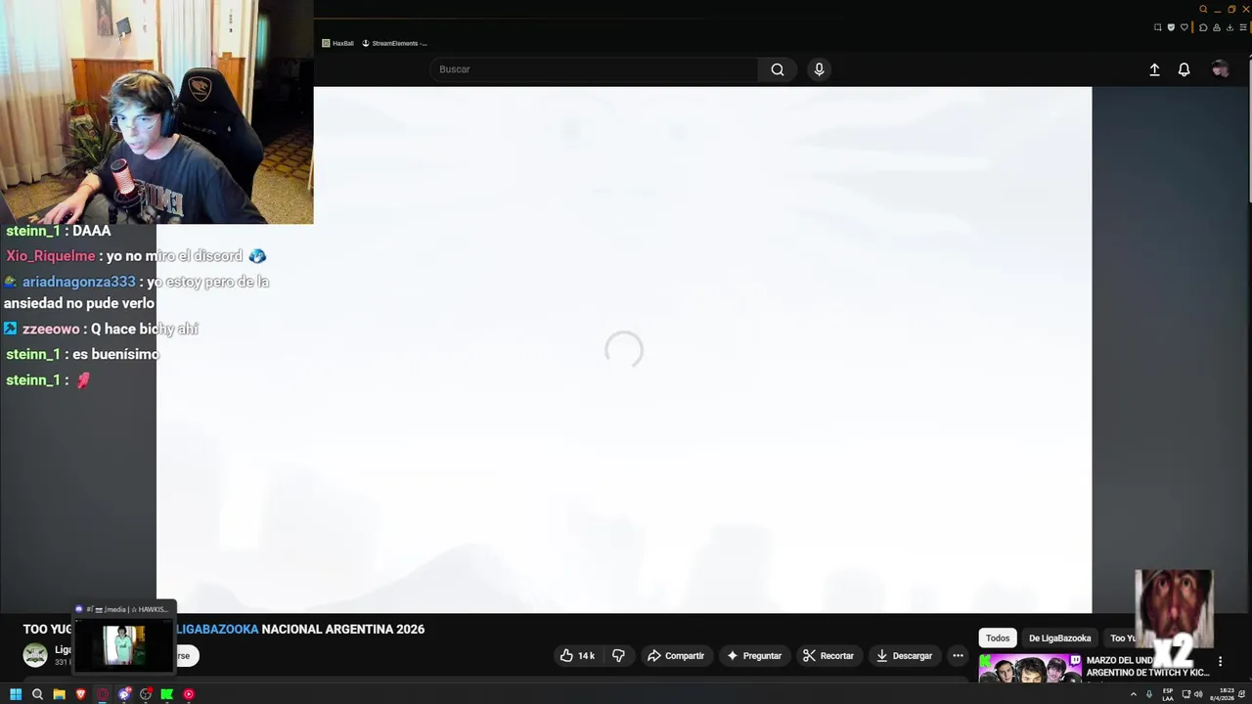Select the Todos filter chip
1252x704 pixels.
pyautogui.click(x=998, y=638)
